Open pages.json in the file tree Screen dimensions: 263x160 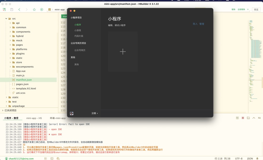coord(22,84)
